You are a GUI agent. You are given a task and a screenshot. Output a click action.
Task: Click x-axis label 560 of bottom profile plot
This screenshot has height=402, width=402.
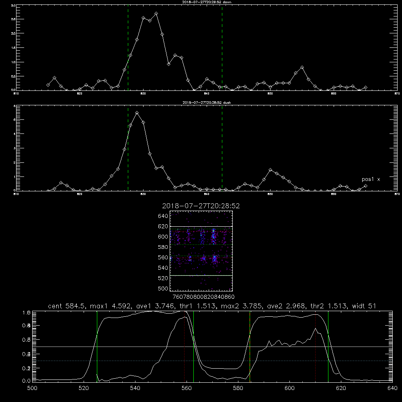187,388
